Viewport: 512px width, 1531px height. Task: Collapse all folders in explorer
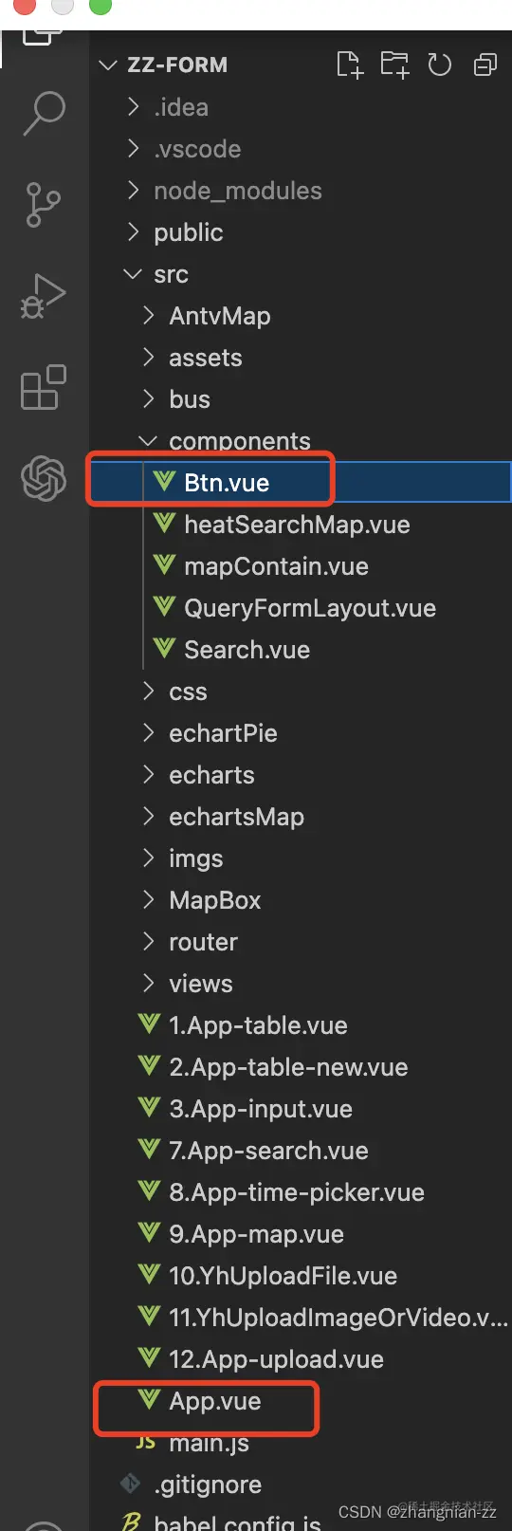point(485,65)
